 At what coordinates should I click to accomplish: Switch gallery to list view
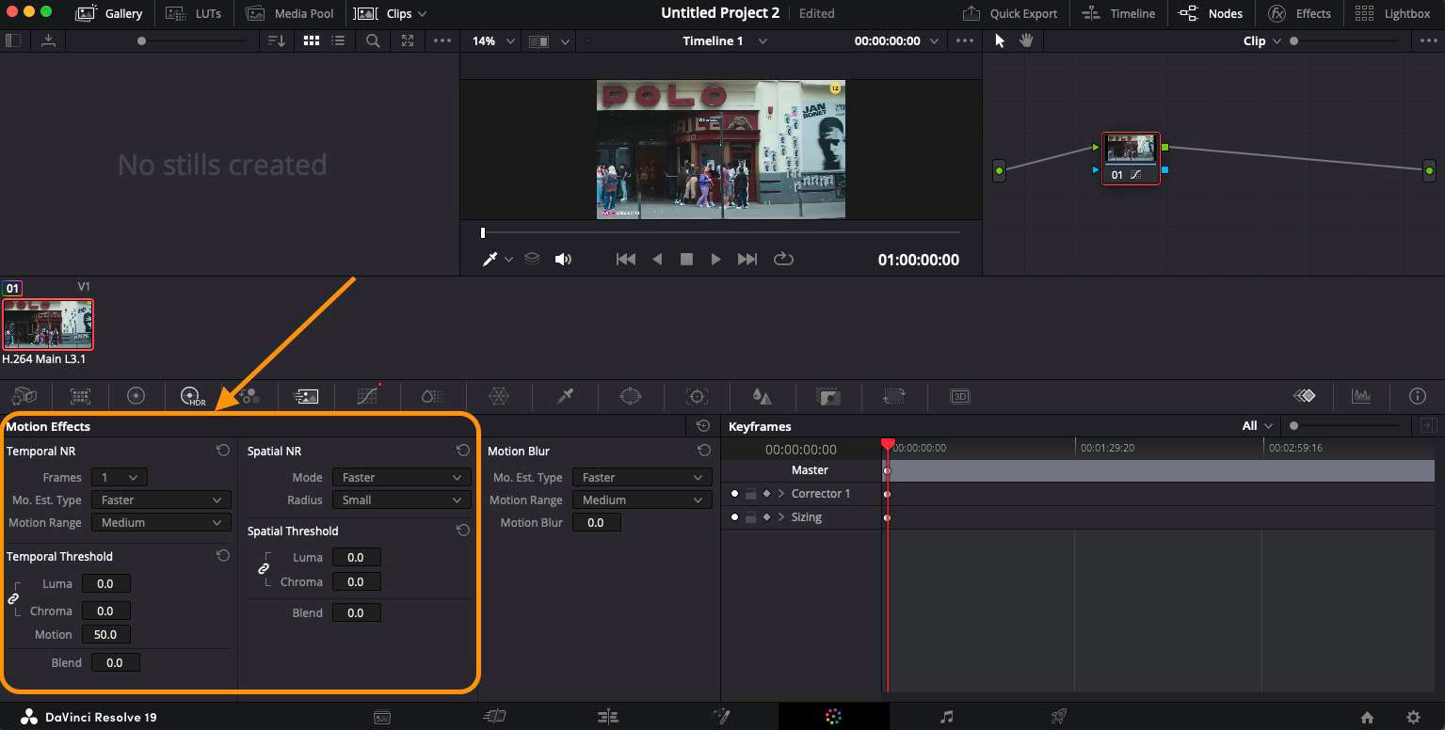pos(338,41)
